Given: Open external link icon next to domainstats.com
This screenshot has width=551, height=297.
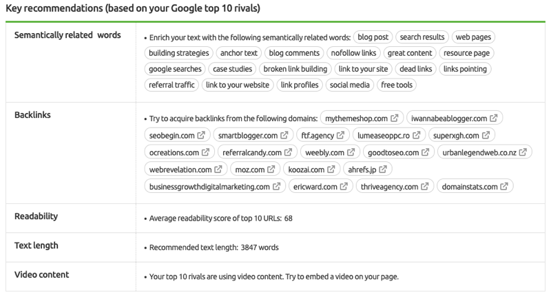Looking at the screenshot, I should tap(505, 187).
